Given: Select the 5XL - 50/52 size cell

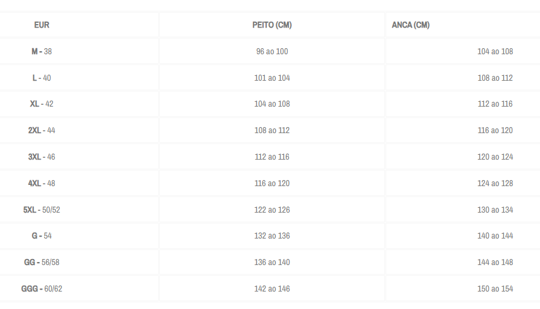Looking at the screenshot, I should [42, 210].
